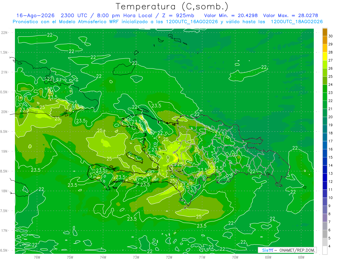The image size is (338, 261).
Task: Click the date '16-Ago-2026' in header
Action: 35,15
